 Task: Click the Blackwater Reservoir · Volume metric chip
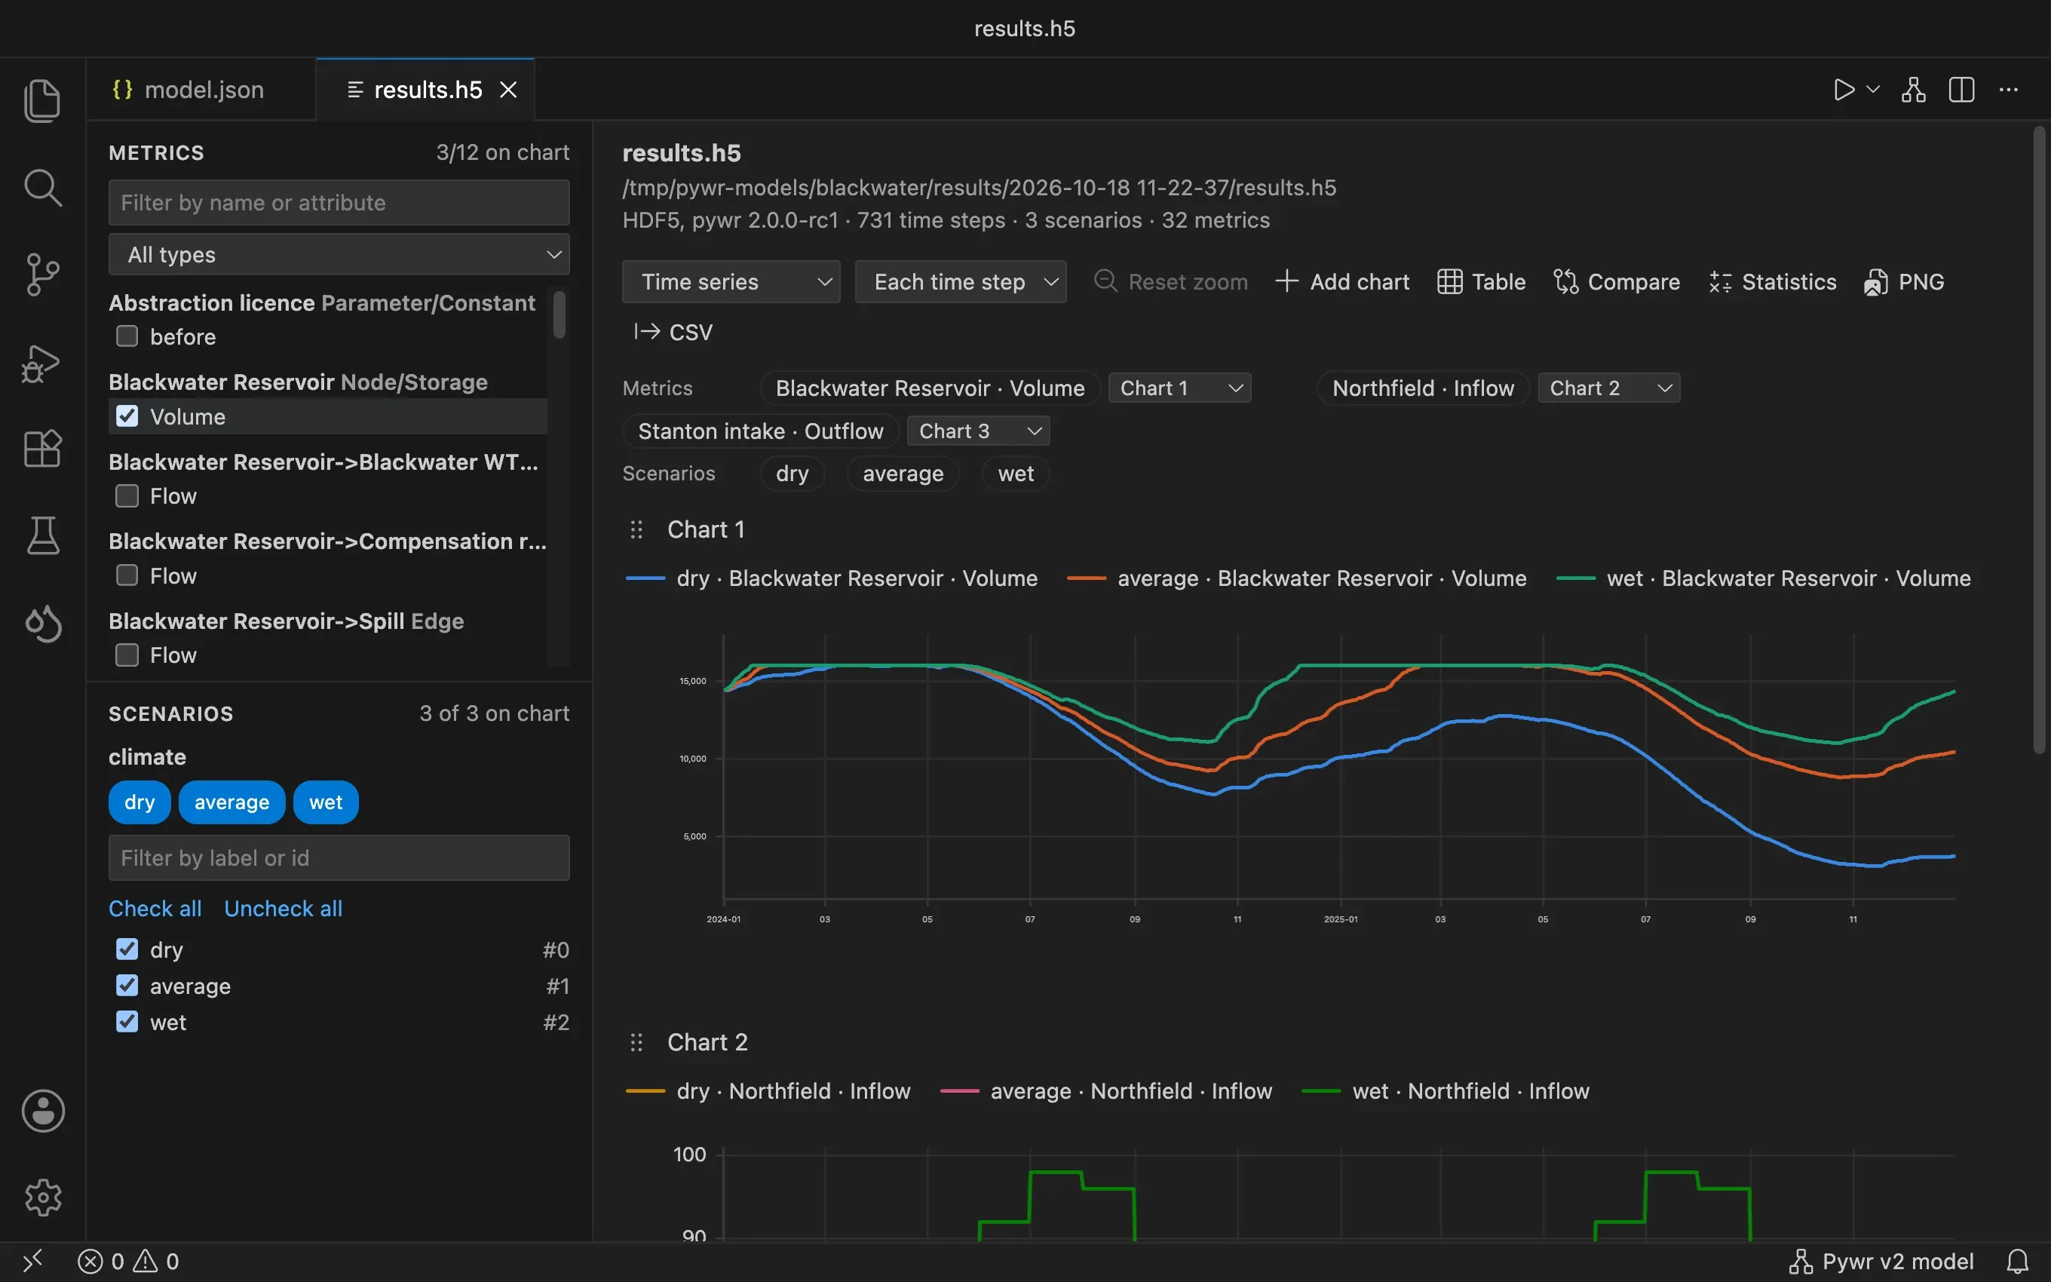click(930, 388)
